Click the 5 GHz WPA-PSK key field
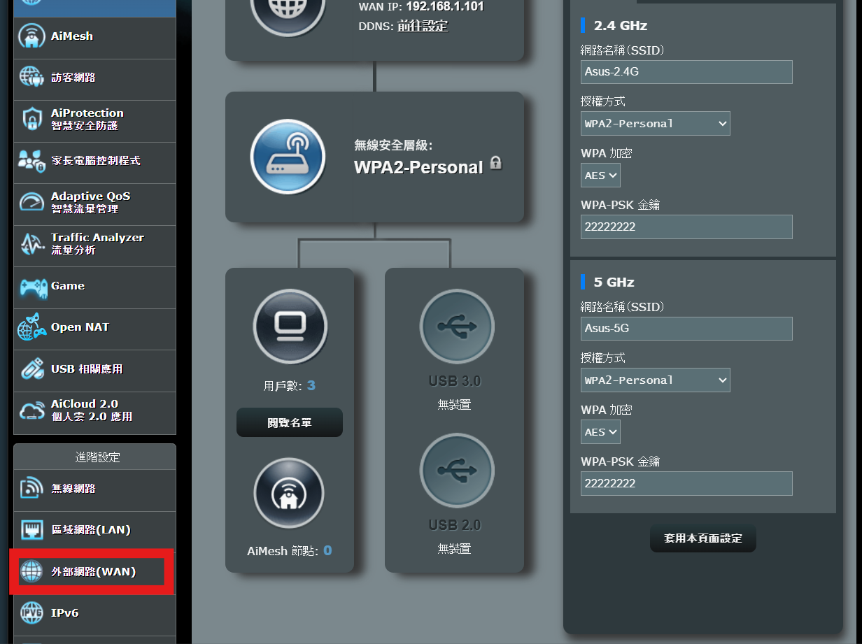Screen dimensions: 862x644 coord(686,483)
